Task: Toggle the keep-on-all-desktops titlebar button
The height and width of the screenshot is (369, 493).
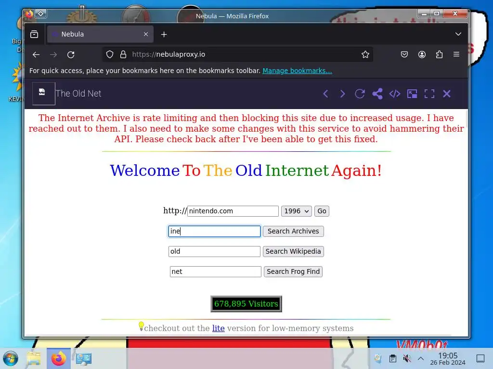Action: point(41,14)
